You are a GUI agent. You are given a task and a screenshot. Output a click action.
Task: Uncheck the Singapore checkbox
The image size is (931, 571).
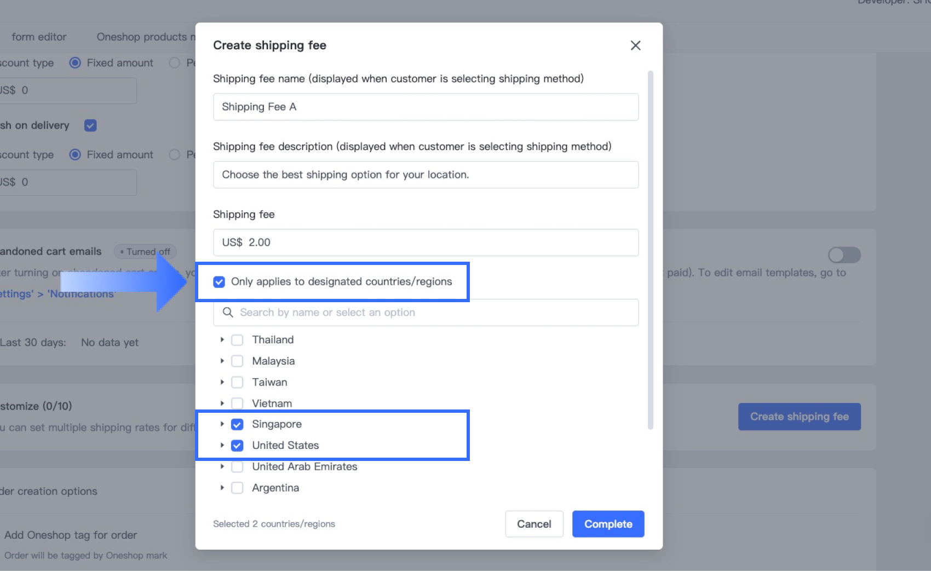[x=237, y=424]
